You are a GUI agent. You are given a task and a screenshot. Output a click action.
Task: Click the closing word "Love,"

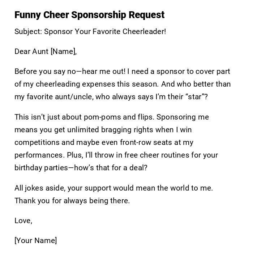pos(23,221)
